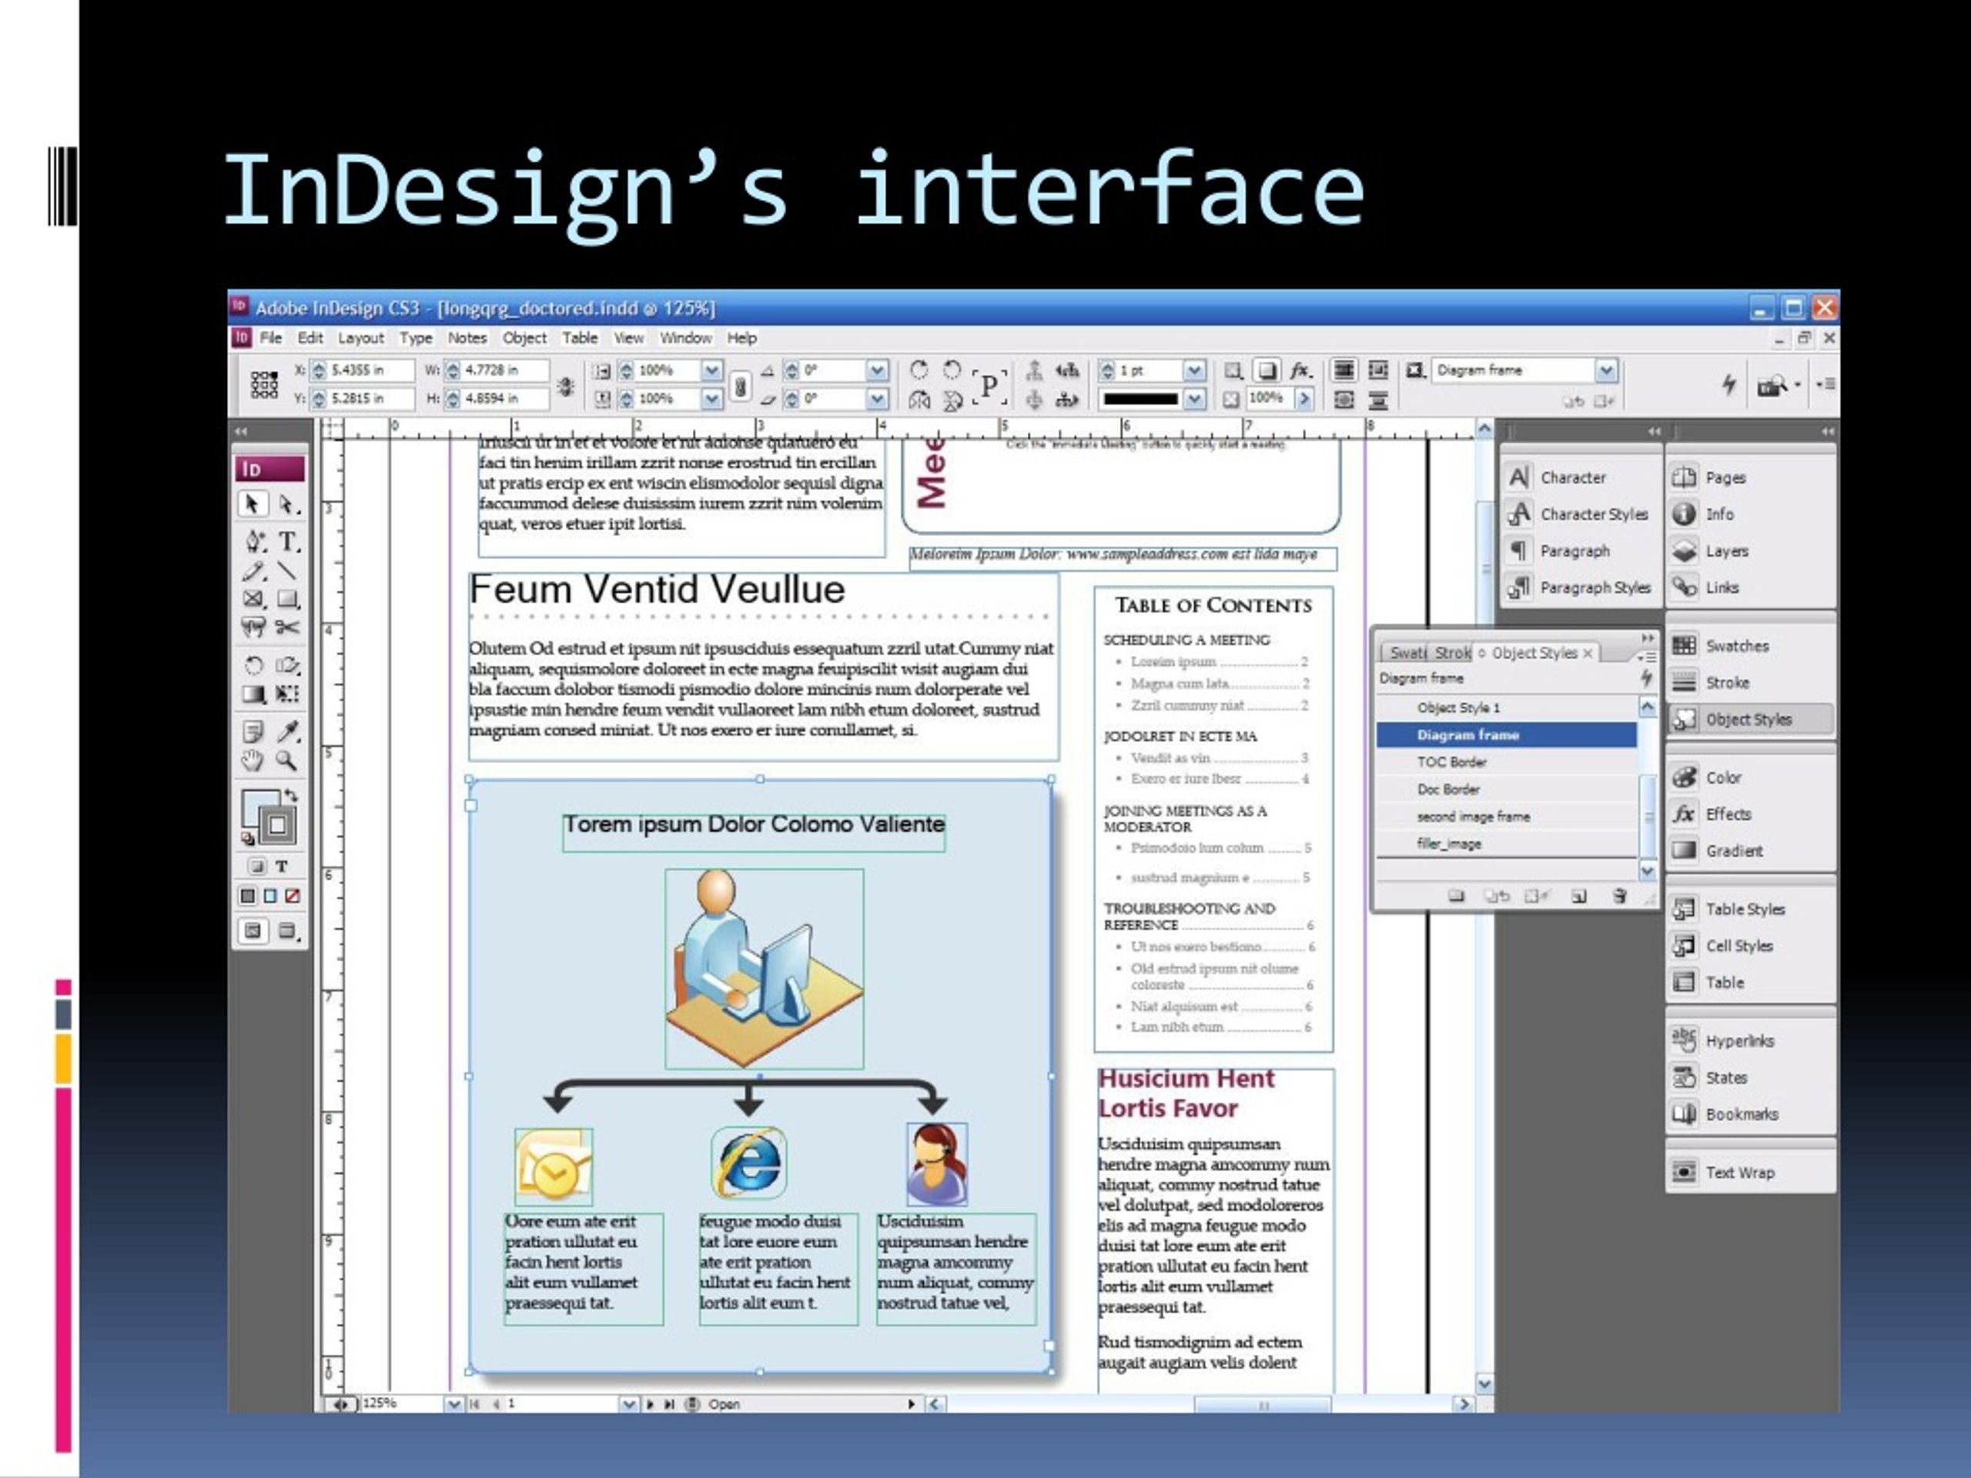1971x1478 pixels.
Task: Open the Layers panel icon
Action: click(x=1684, y=550)
